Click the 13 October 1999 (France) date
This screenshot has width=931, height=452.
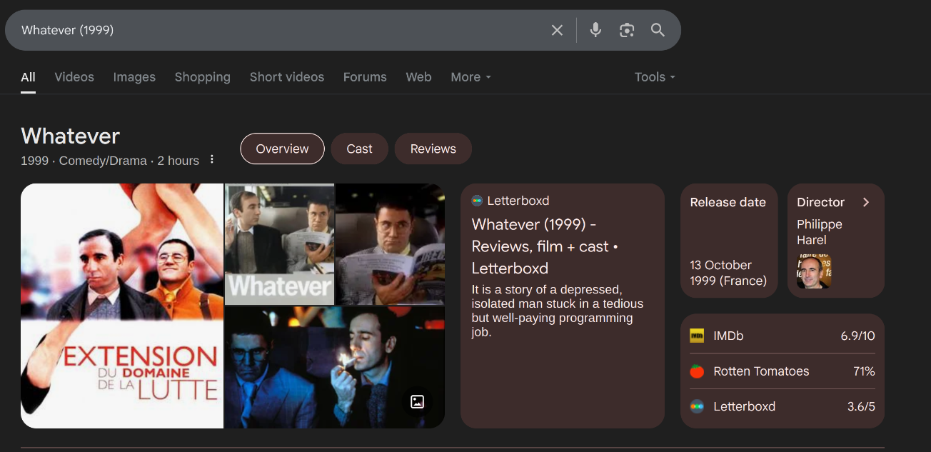point(728,273)
